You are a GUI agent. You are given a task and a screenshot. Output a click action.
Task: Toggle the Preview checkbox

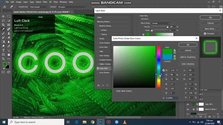pos(205,34)
